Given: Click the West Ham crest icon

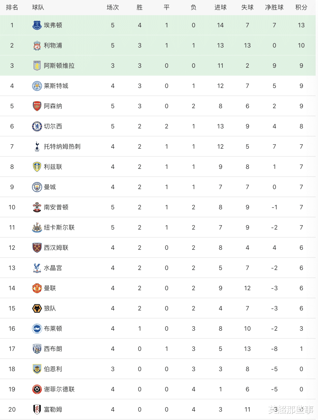Looking at the screenshot, I should point(37,248).
